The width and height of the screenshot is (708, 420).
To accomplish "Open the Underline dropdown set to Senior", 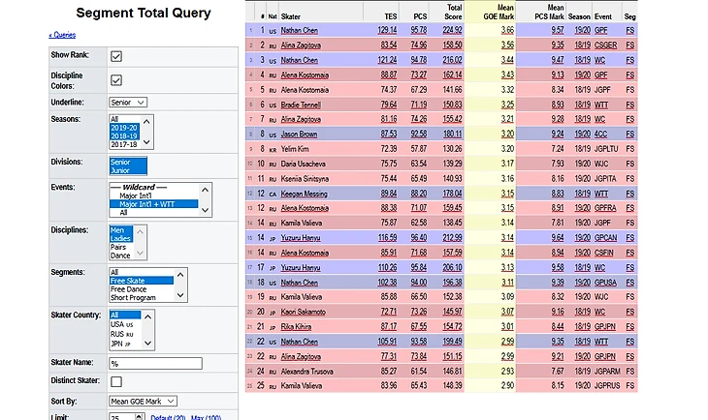I will coord(128,102).
